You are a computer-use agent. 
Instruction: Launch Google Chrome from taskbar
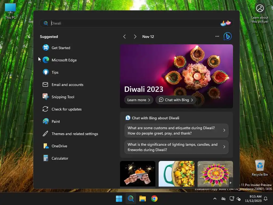[154, 199]
